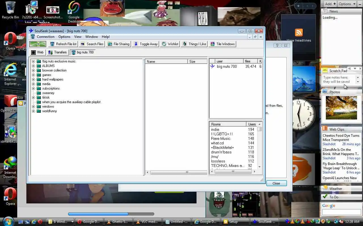Click the Rooms column header
The image size is (363, 226).
[228, 124]
